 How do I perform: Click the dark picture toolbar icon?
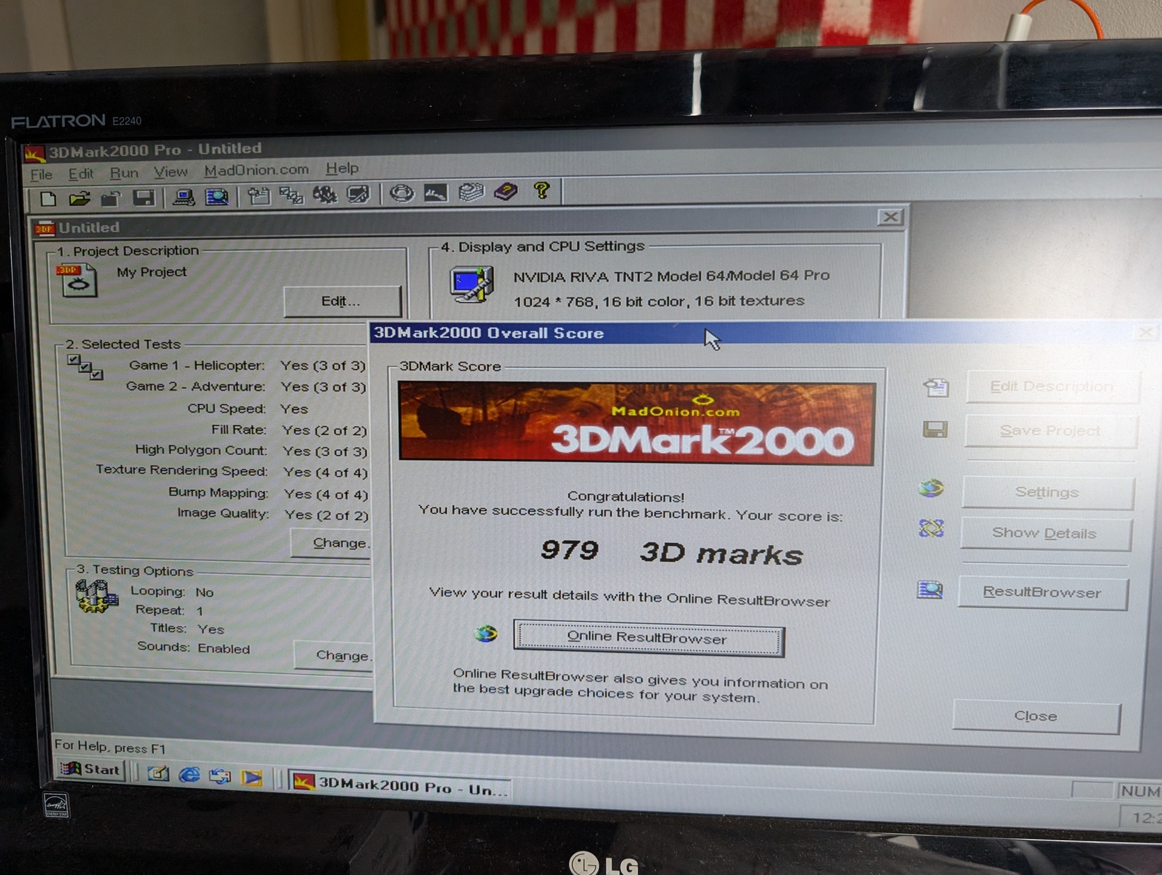(x=436, y=192)
